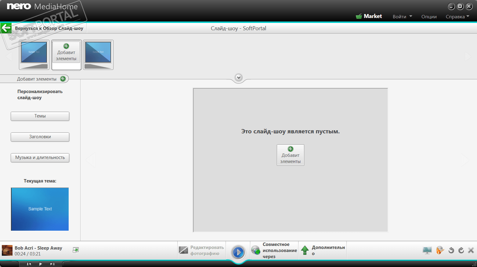Open the Заголовки titles settings
477x267 pixels.
pyautogui.click(x=40, y=137)
